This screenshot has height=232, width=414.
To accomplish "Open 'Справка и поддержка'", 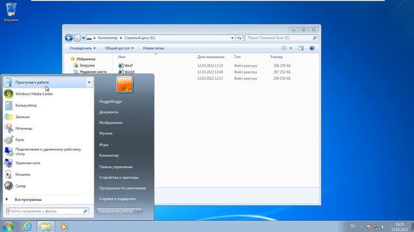I will (117, 199).
